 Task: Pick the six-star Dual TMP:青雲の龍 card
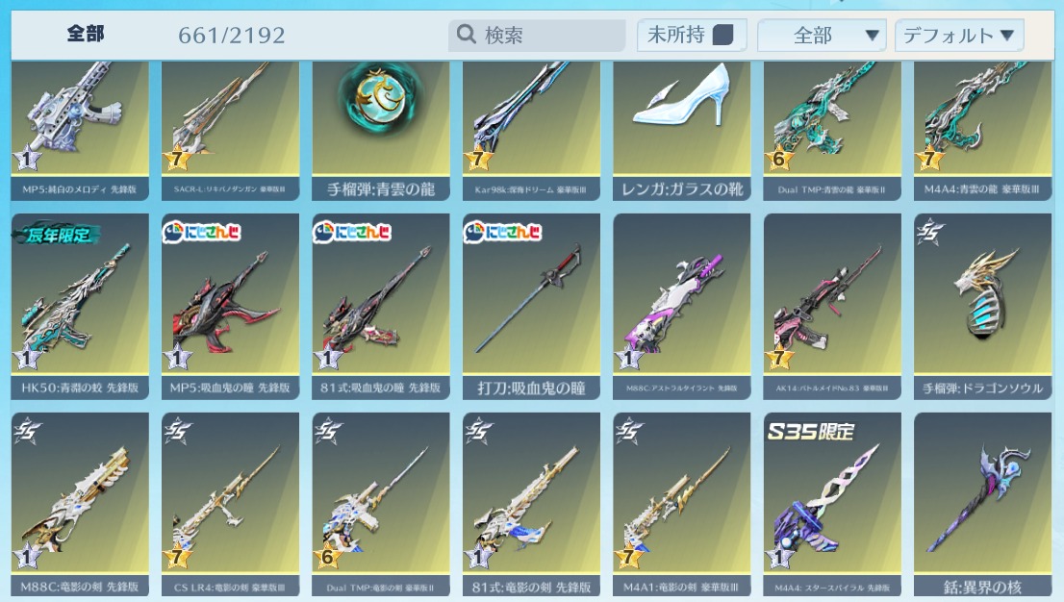[x=832, y=131]
